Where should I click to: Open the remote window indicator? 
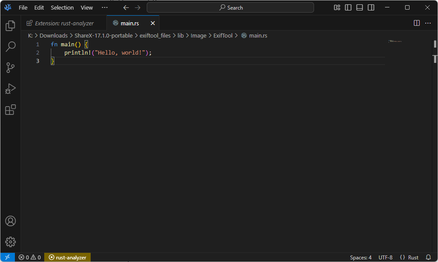click(x=7, y=257)
